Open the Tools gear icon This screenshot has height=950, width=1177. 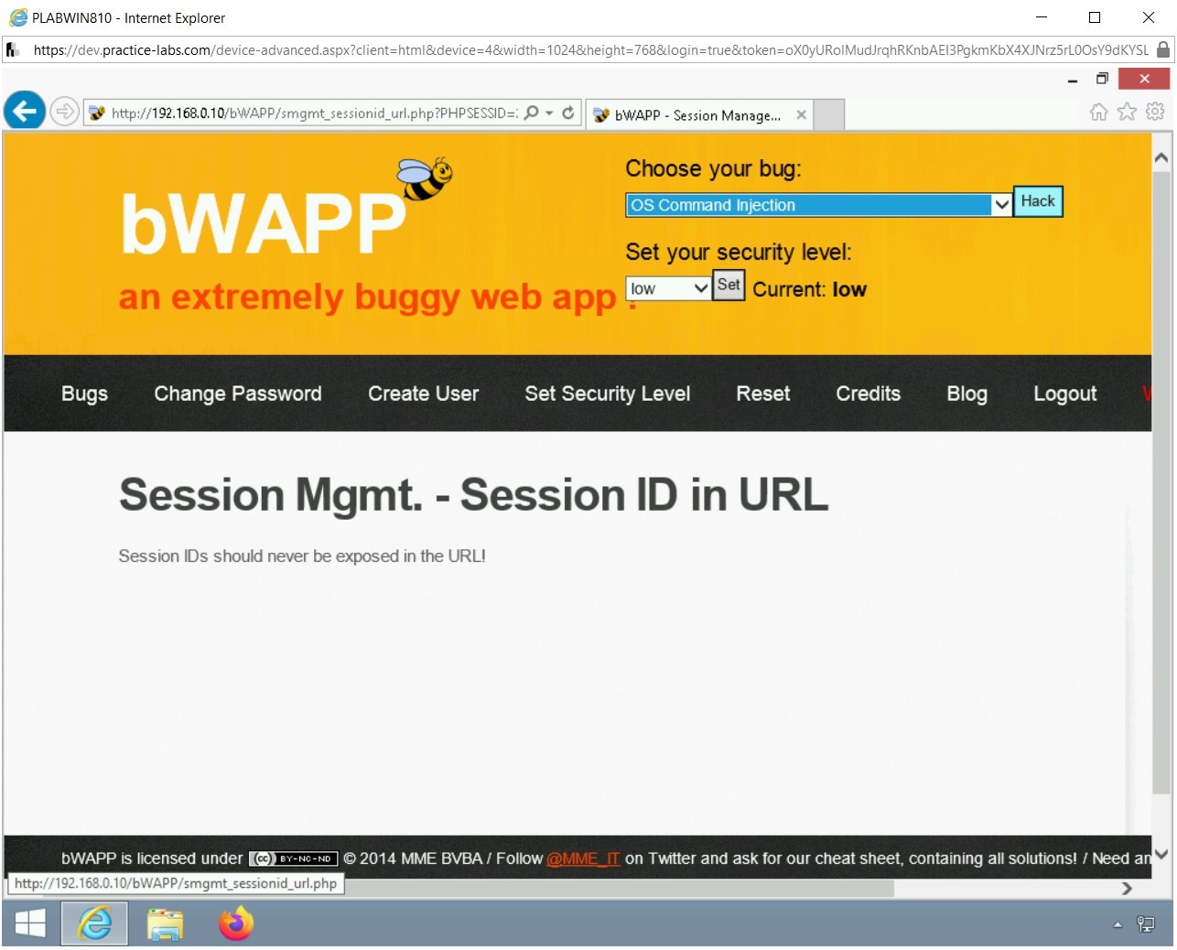pyautogui.click(x=1154, y=111)
